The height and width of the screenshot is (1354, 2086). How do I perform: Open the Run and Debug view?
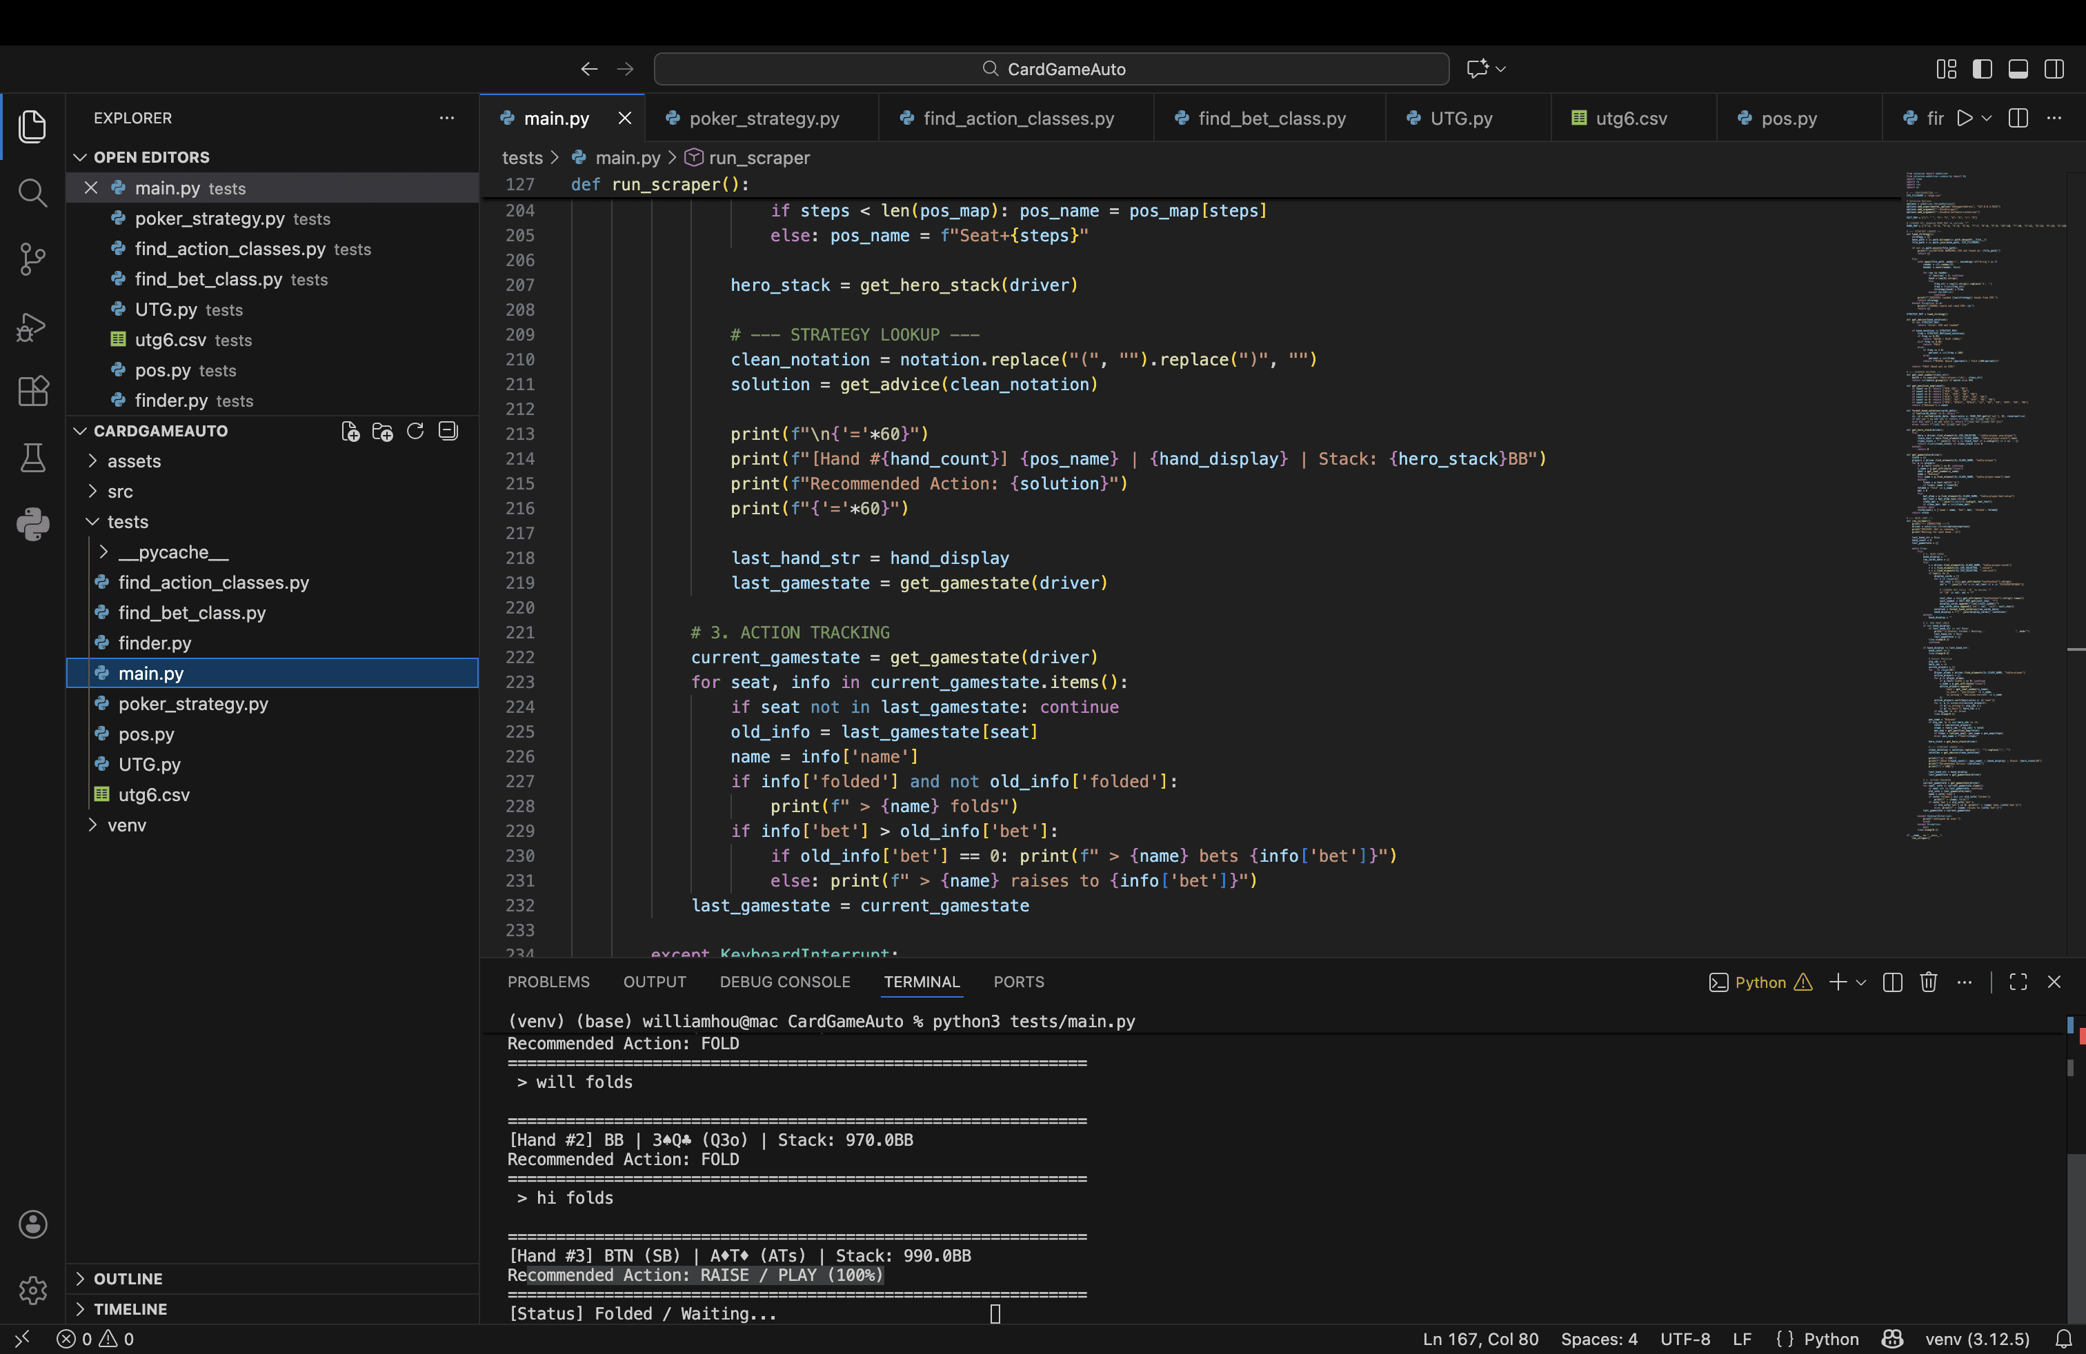32,326
